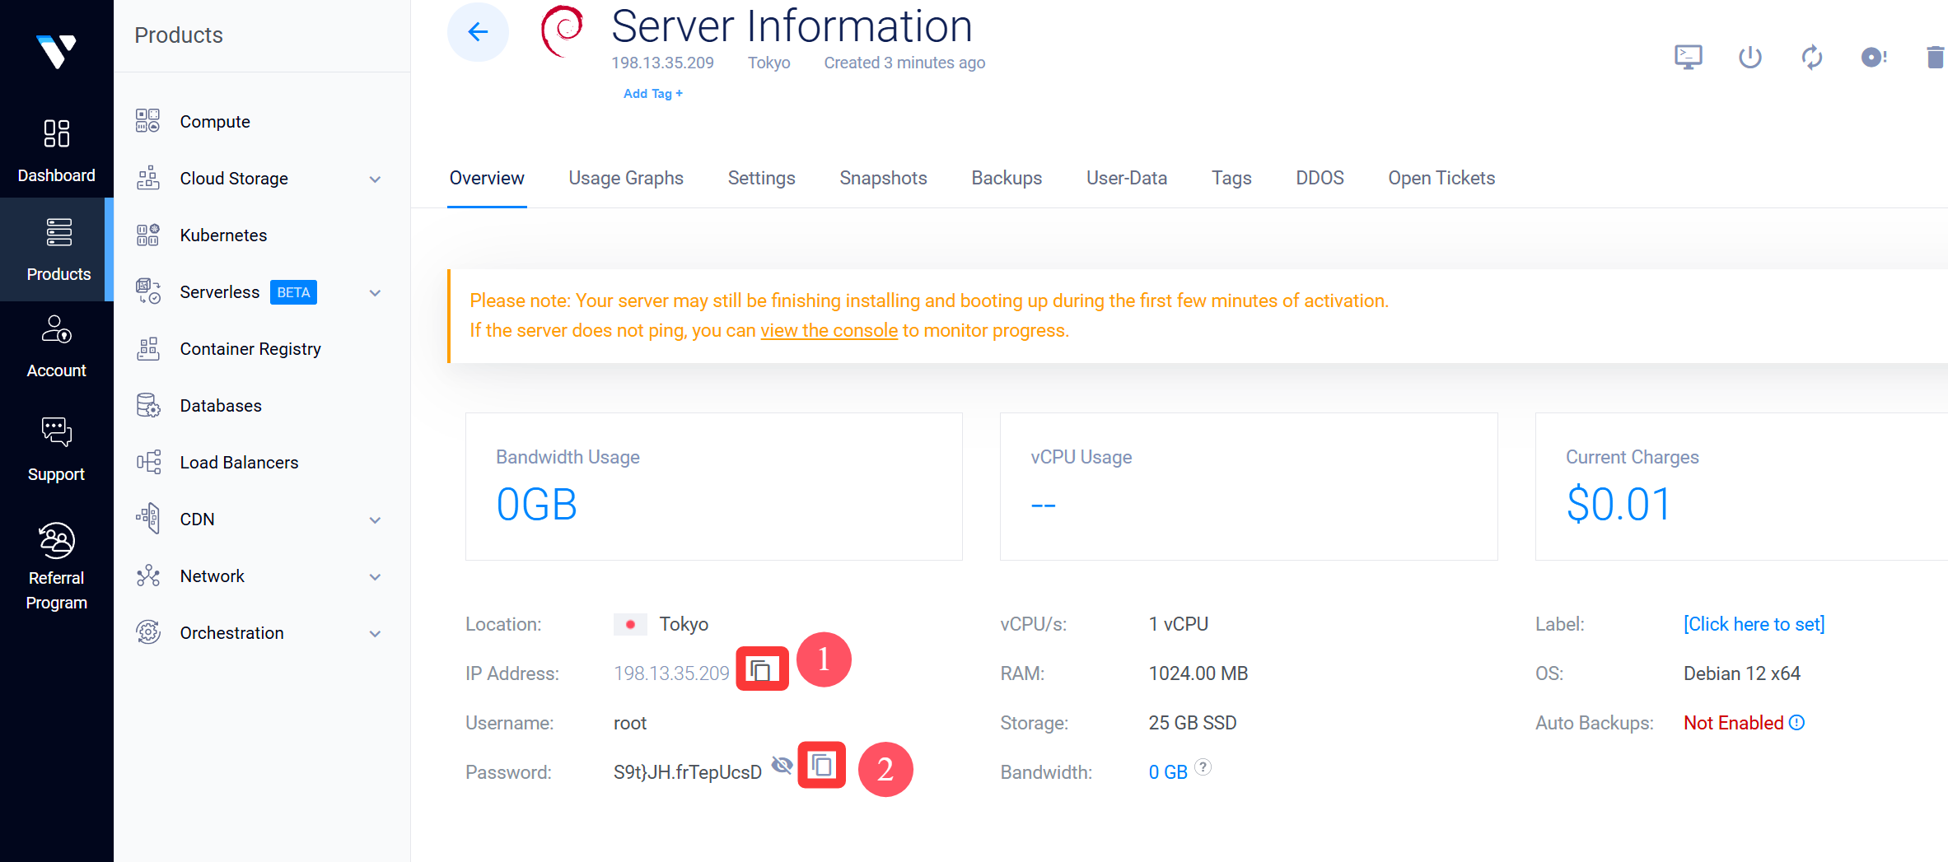The image size is (1948, 862).
Task: Click 'Add Tag +' link
Action: pos(652,94)
